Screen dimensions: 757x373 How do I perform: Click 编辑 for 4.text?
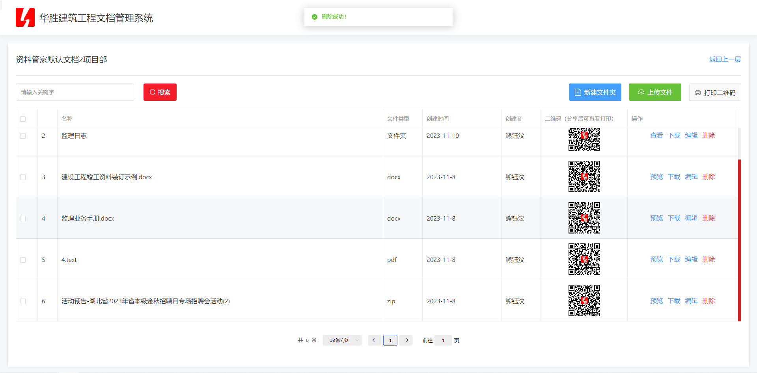pyautogui.click(x=692, y=260)
